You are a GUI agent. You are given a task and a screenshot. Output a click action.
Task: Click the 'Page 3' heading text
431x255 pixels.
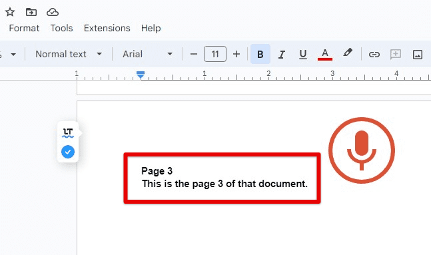[157, 171]
